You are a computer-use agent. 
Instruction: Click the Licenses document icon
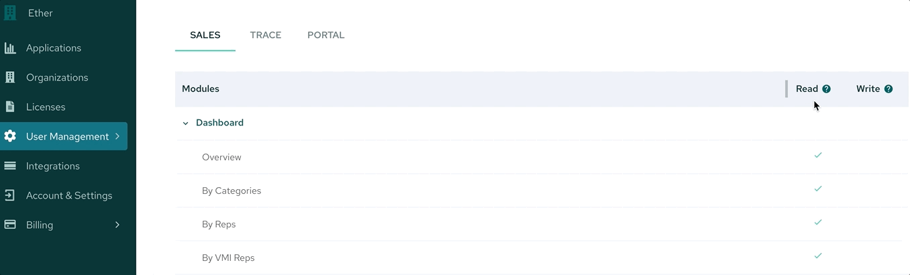pyautogui.click(x=10, y=107)
